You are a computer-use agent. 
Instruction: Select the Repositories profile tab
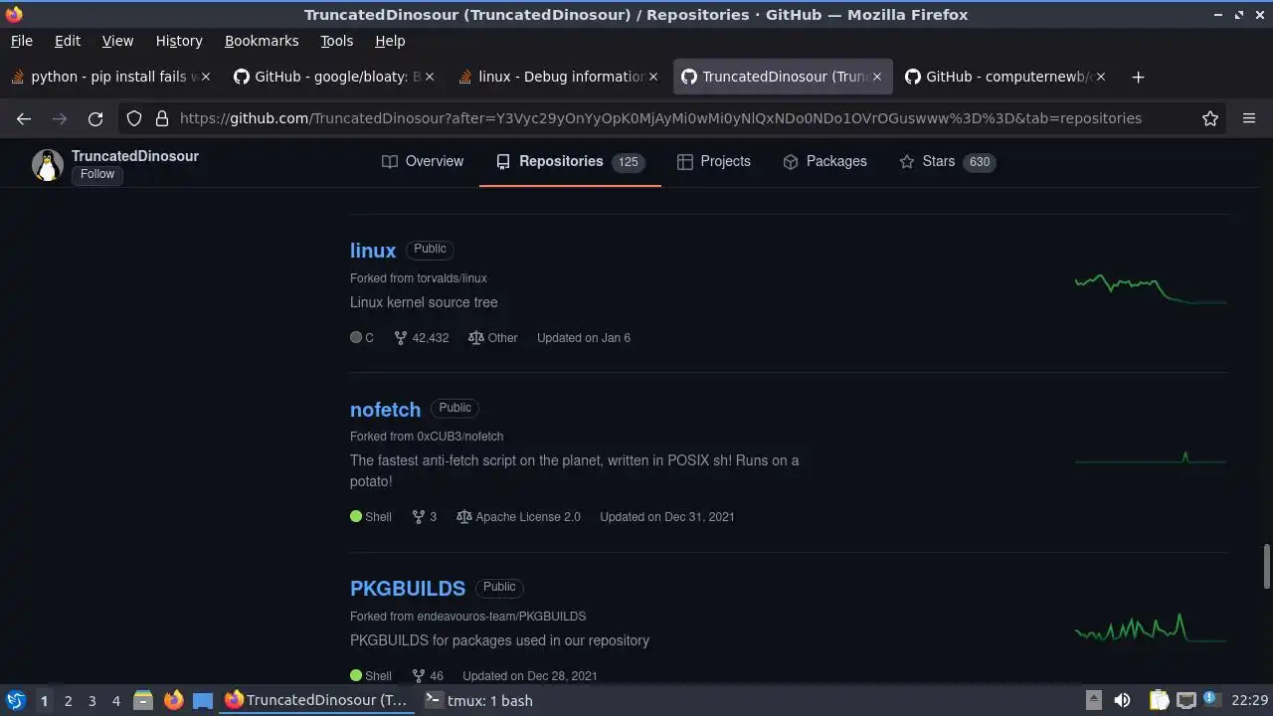point(570,161)
